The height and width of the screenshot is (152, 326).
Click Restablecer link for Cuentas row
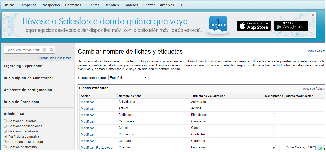tap(105, 148)
